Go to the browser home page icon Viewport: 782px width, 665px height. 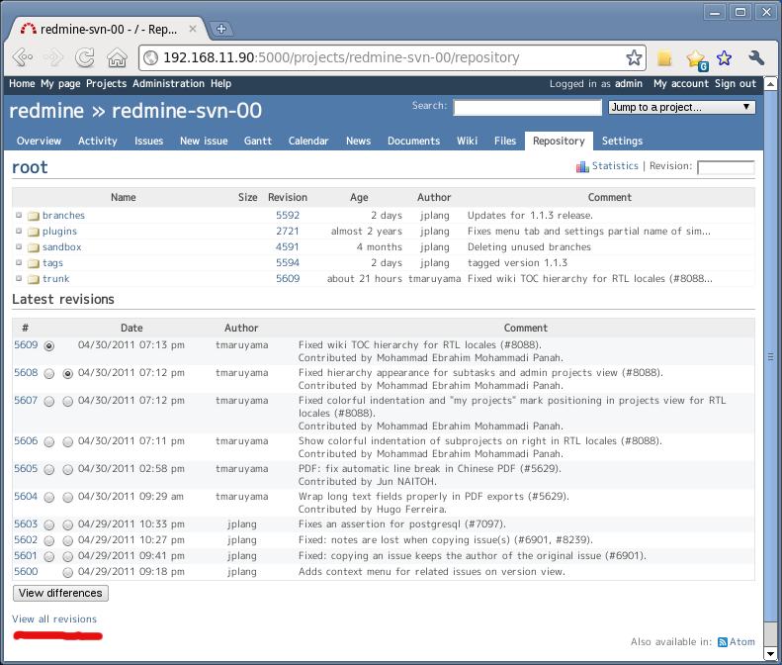[118, 57]
